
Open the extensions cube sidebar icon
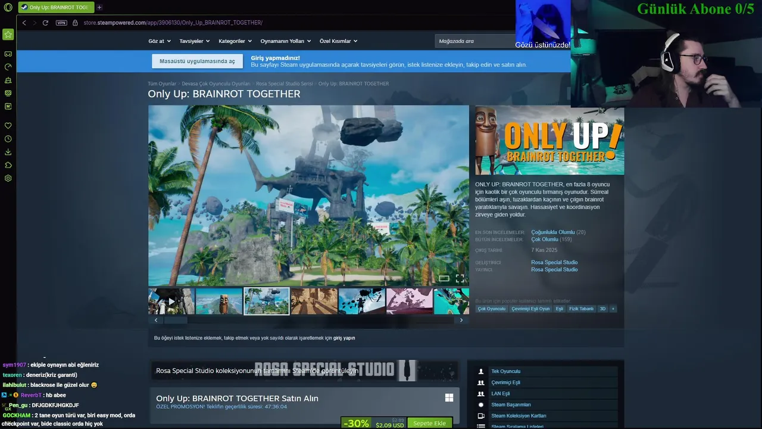(8, 165)
